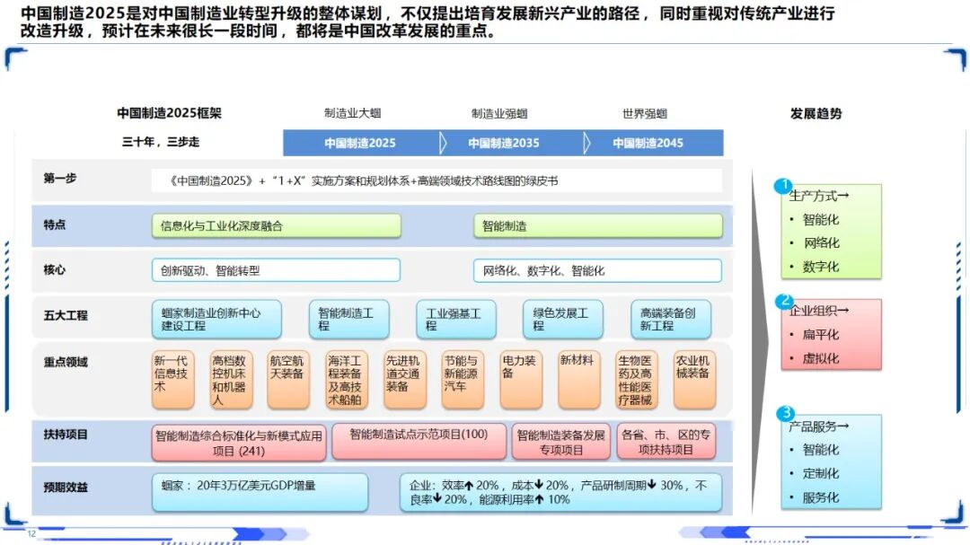Click the row label 预期效益

click(x=66, y=488)
